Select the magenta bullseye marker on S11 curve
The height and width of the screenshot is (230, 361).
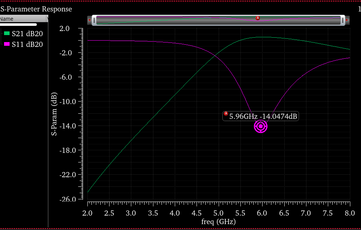[x=261, y=126]
